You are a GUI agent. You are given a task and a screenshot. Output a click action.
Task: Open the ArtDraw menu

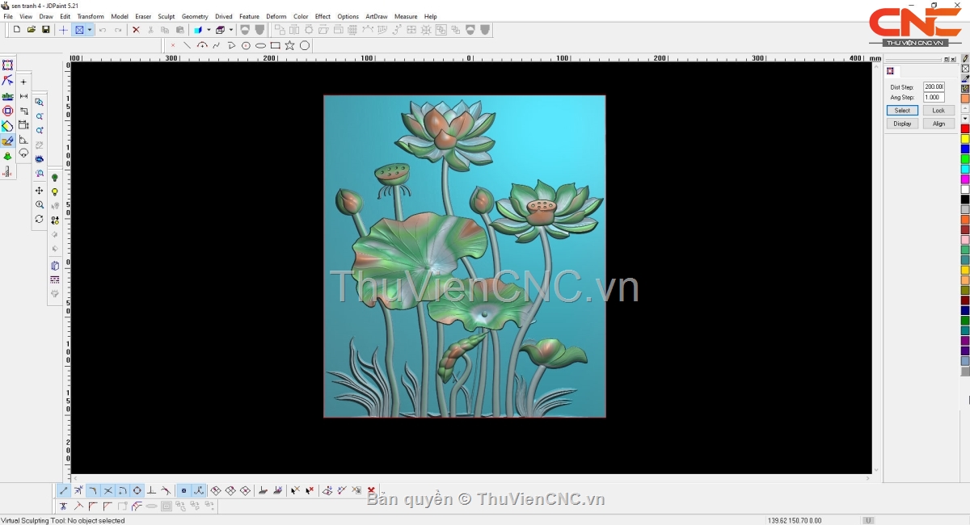point(376,16)
